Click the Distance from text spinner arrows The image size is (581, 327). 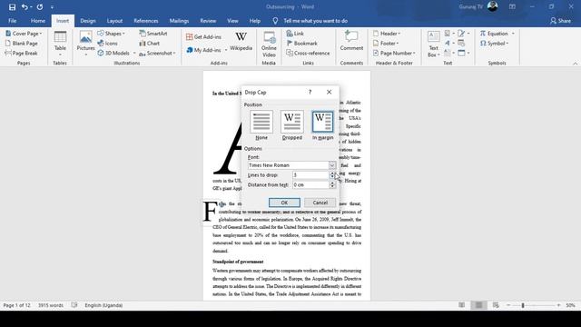(x=332, y=184)
